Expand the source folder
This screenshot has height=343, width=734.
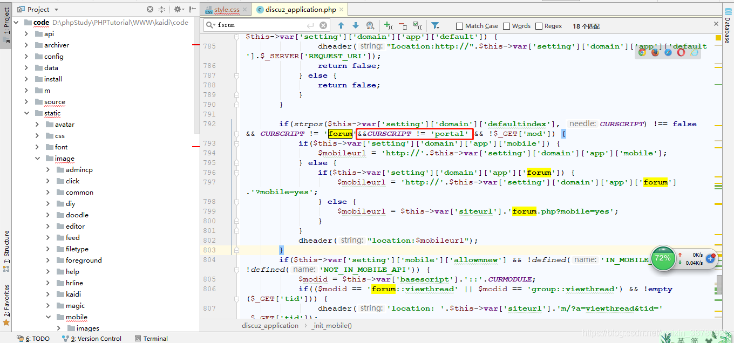26,102
